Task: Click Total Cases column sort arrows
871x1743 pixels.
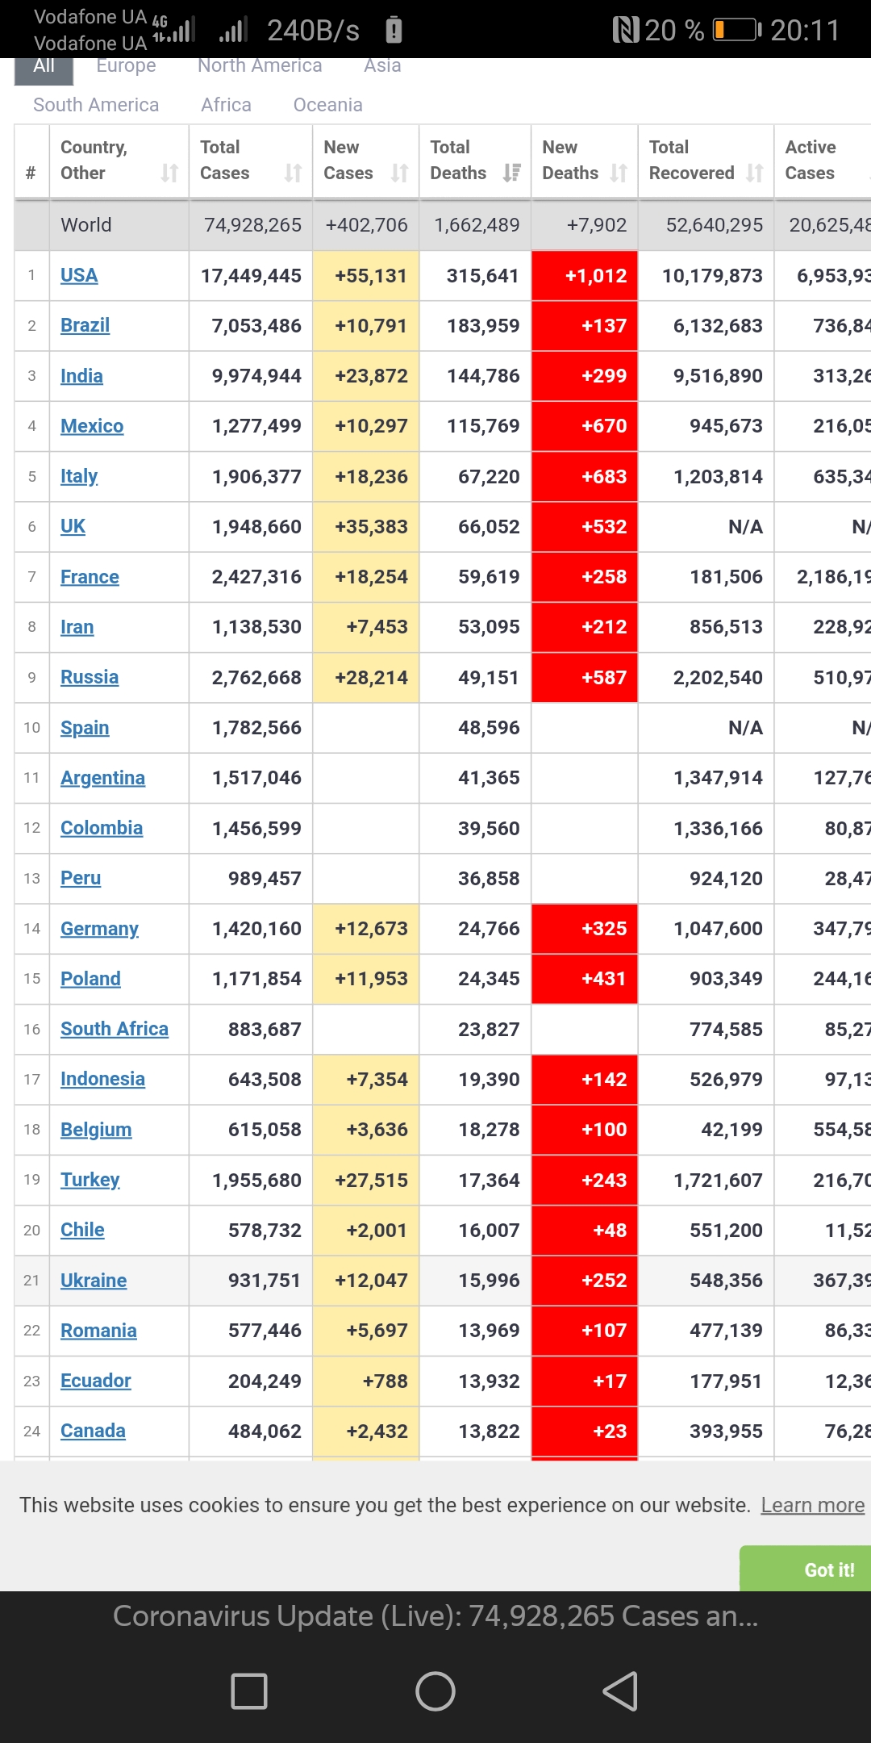Action: pos(293,173)
